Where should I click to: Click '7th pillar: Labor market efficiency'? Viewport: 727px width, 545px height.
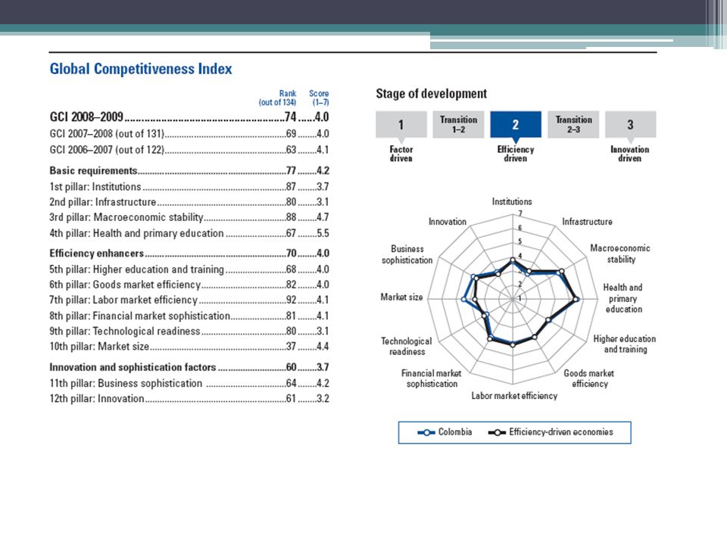click(123, 300)
